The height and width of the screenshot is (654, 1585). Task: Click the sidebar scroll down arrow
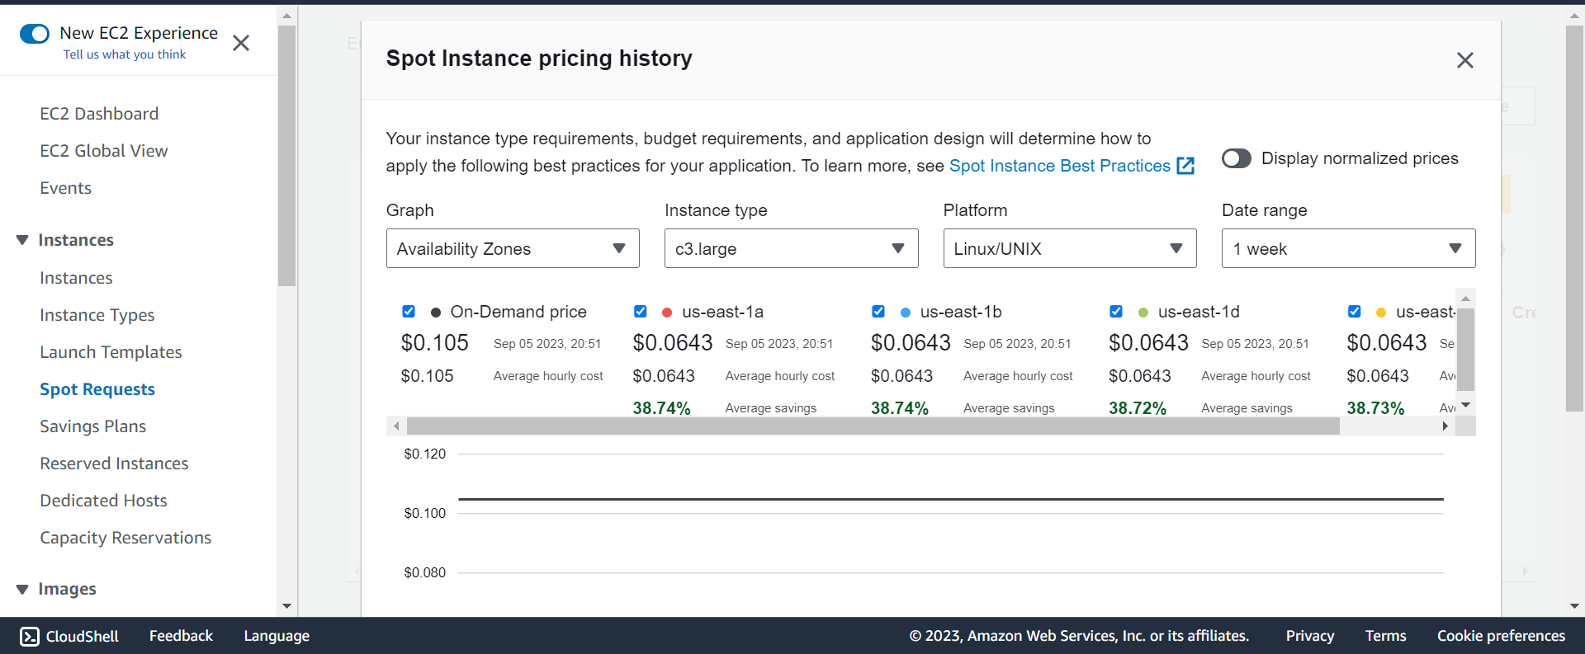(286, 606)
